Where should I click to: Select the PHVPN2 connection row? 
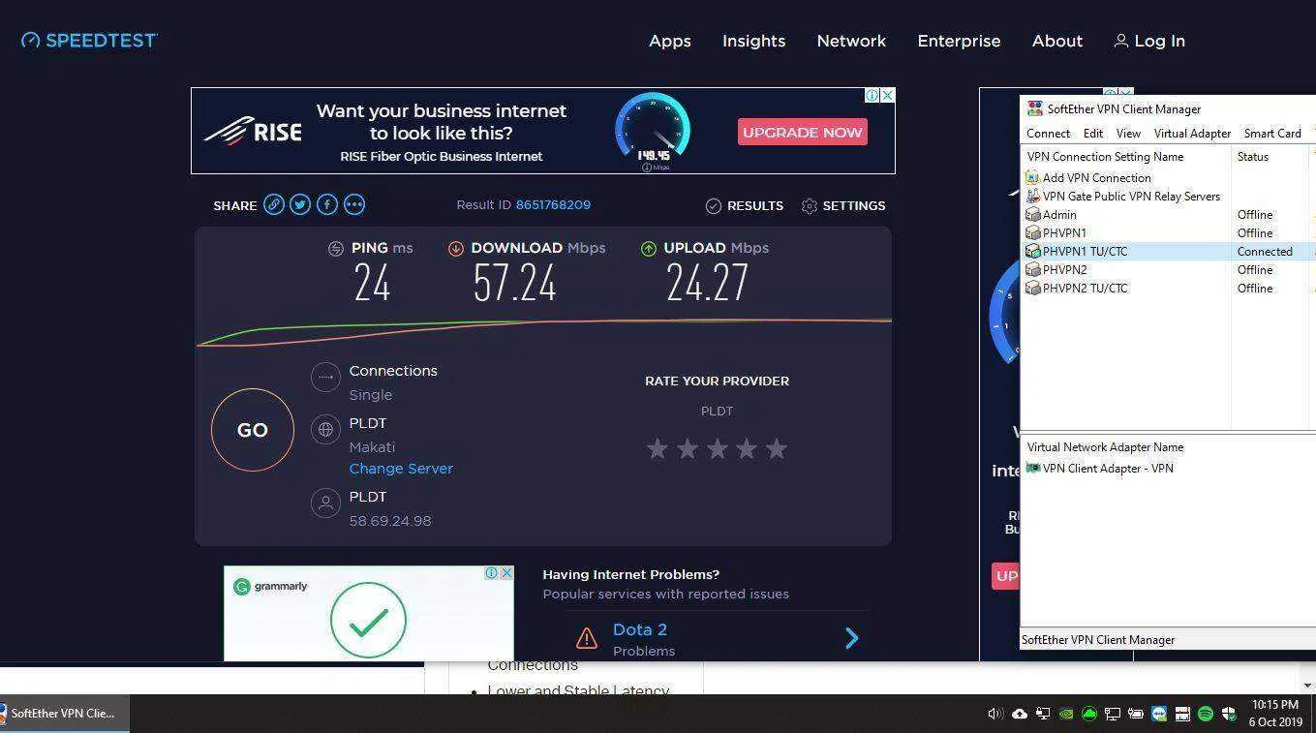[x=1168, y=270]
